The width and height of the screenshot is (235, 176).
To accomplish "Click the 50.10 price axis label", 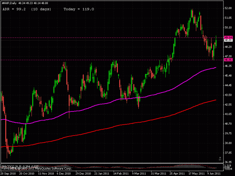I will click(x=228, y=27).
